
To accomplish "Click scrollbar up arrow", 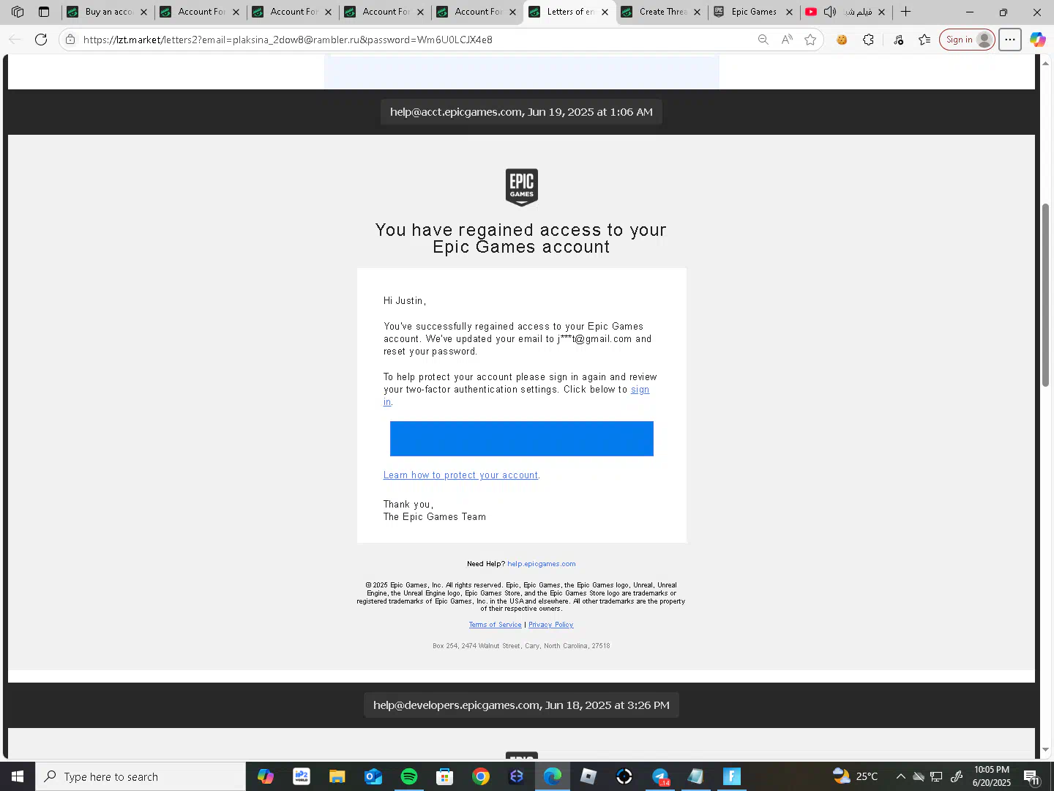I will (1045, 62).
